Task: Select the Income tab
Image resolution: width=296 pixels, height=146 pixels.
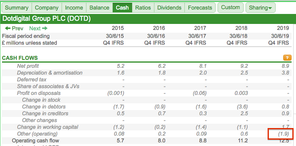Action: point(74,8)
